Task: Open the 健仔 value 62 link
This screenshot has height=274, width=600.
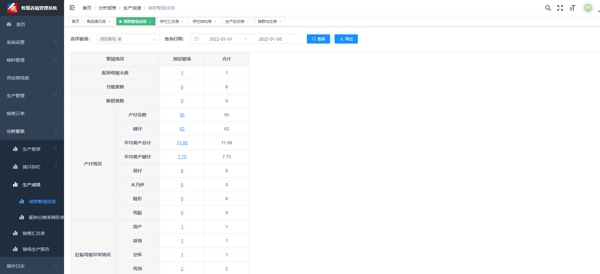Action: click(x=182, y=129)
